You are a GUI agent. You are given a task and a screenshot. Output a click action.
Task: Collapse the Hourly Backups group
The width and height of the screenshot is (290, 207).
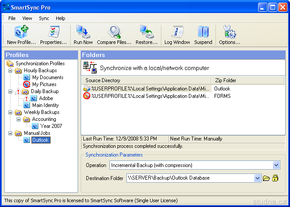click(10, 70)
